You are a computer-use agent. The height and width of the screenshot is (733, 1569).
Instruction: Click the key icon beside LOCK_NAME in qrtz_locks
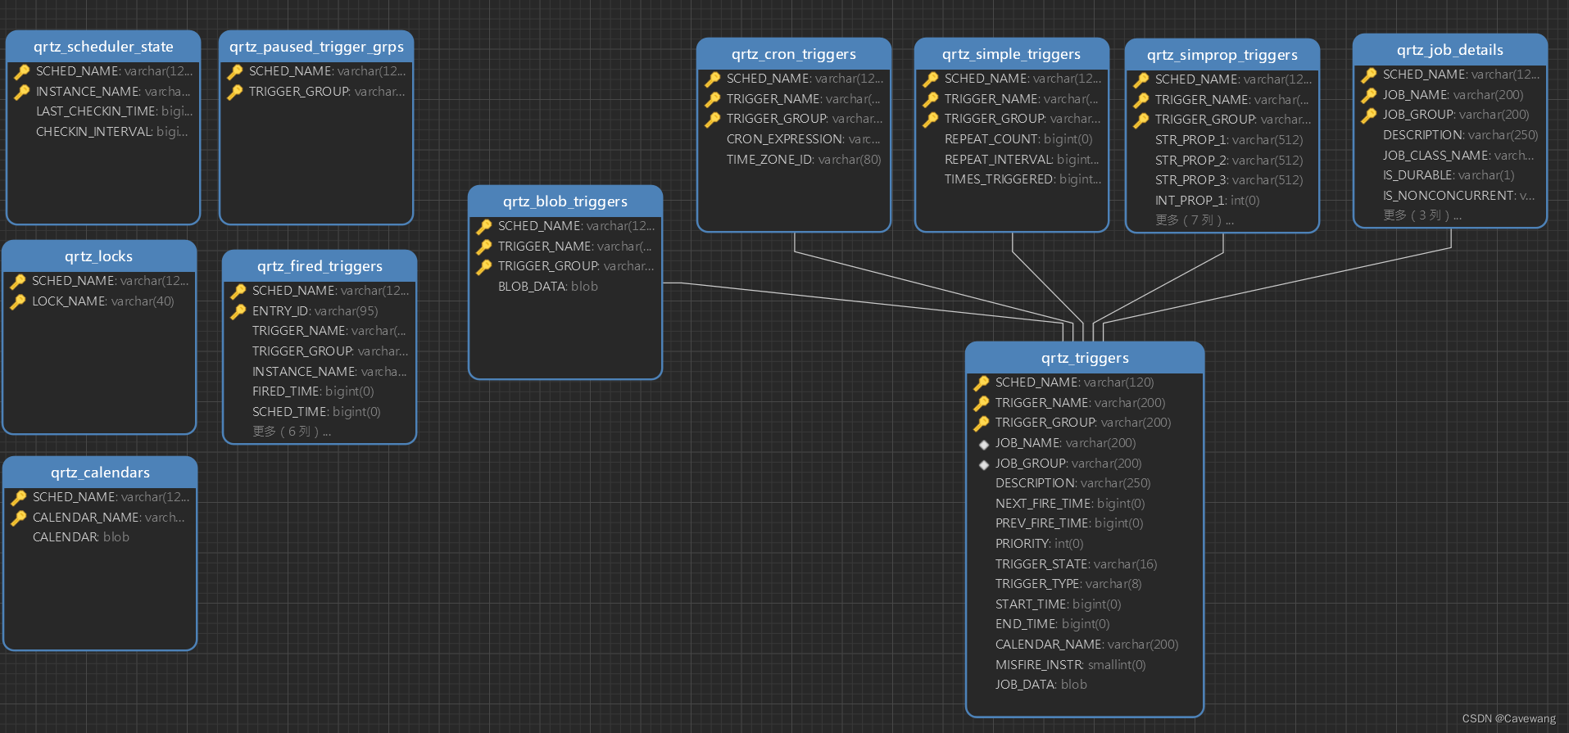click(x=18, y=301)
